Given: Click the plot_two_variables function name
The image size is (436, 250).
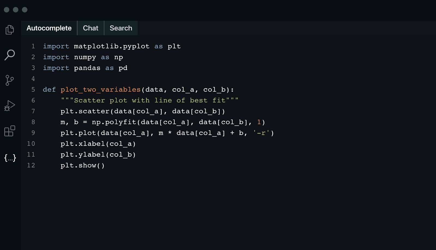Looking at the screenshot, I should coord(100,89).
